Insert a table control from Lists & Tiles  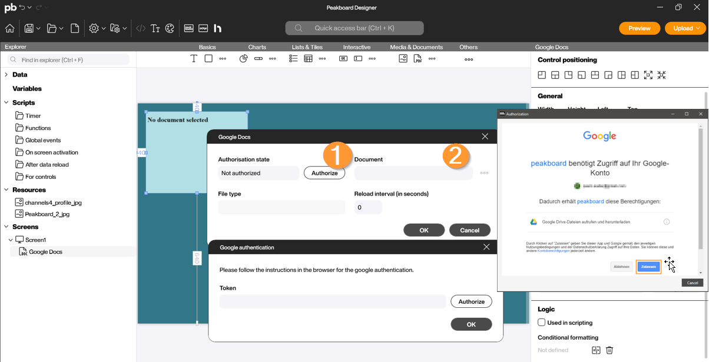click(x=308, y=59)
